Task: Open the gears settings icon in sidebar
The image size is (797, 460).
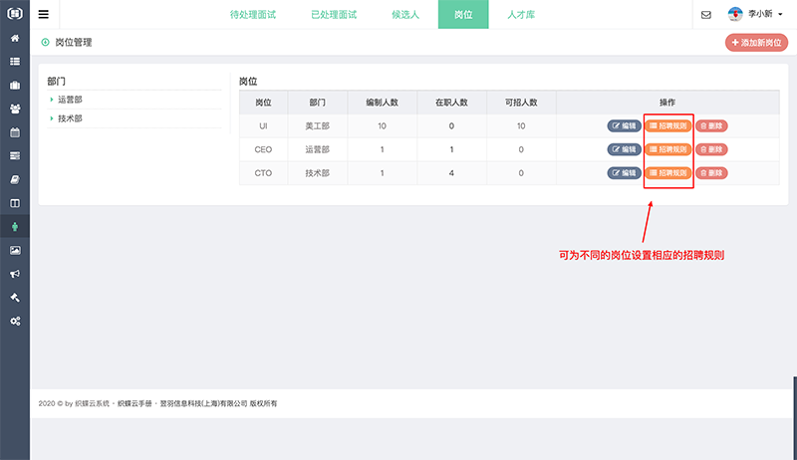Action: pos(15,322)
